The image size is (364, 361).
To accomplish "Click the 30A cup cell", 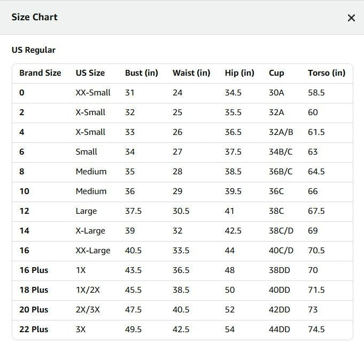I will click(276, 93).
